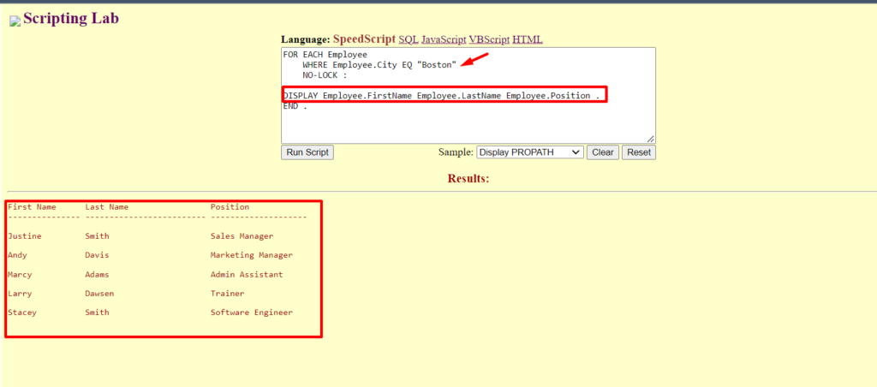Select SpeedScript as the language

coord(364,39)
